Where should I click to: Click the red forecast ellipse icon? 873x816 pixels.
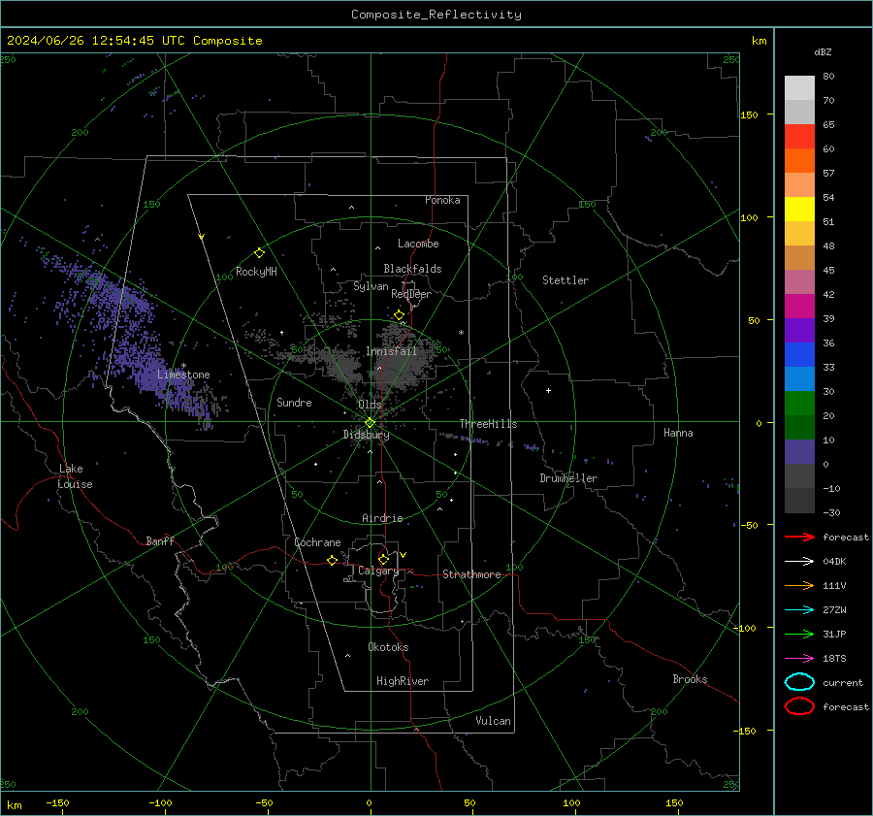click(799, 706)
